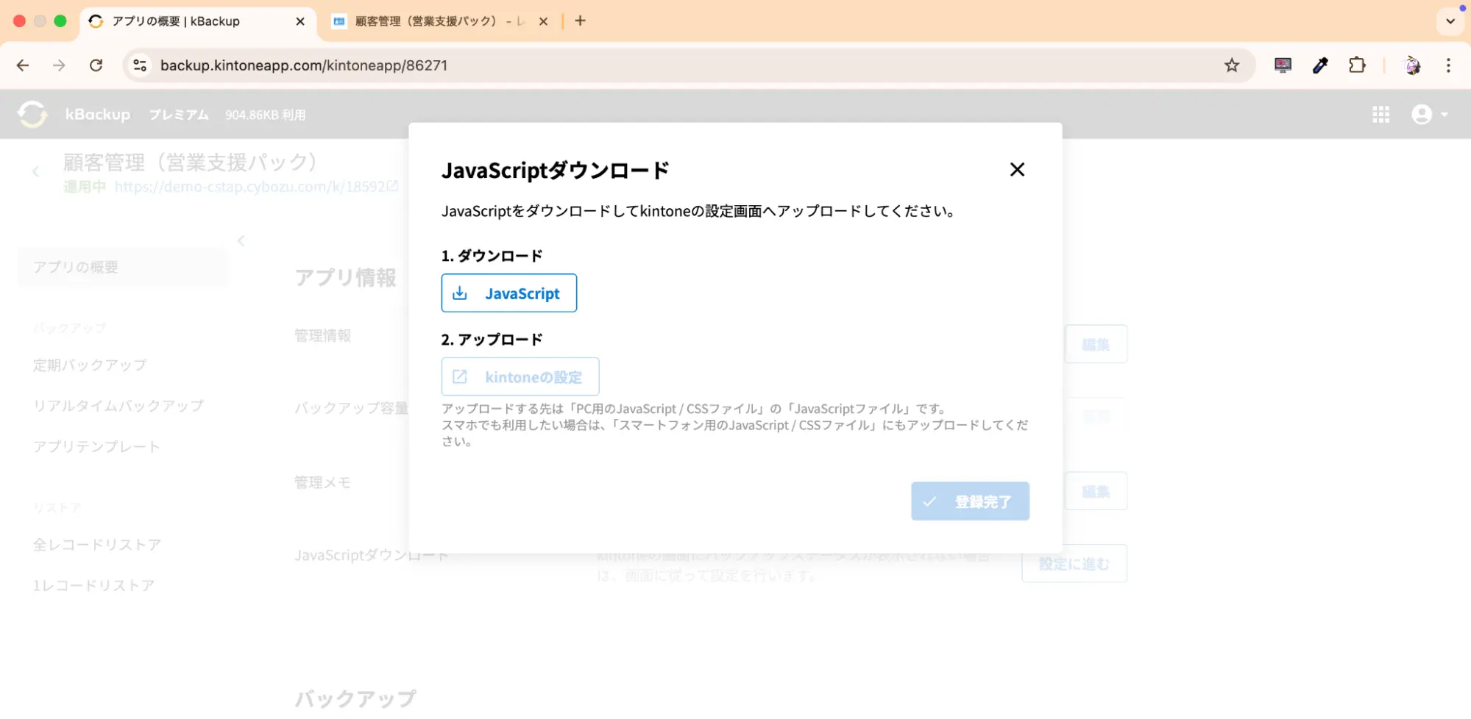Select 定期バックアップ in sidebar

[90, 365]
